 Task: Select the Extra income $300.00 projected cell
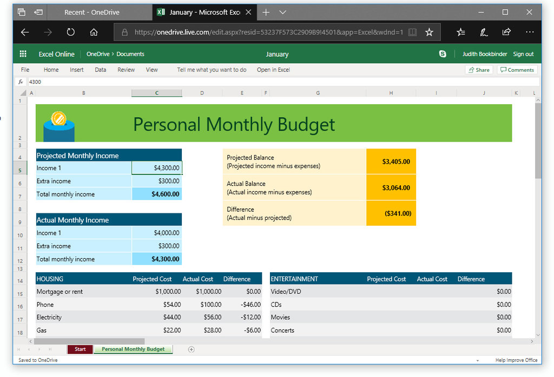coord(157,181)
